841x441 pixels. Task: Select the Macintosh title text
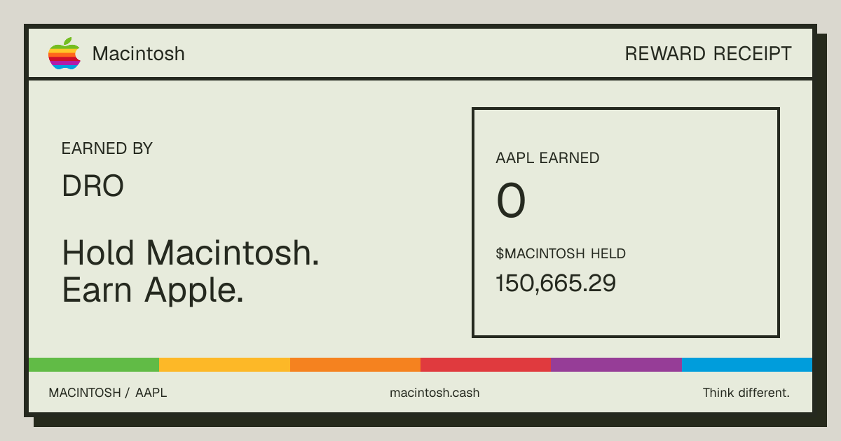[x=139, y=53]
